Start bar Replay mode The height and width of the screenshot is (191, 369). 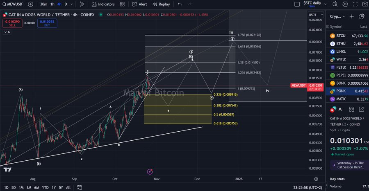point(161,4)
